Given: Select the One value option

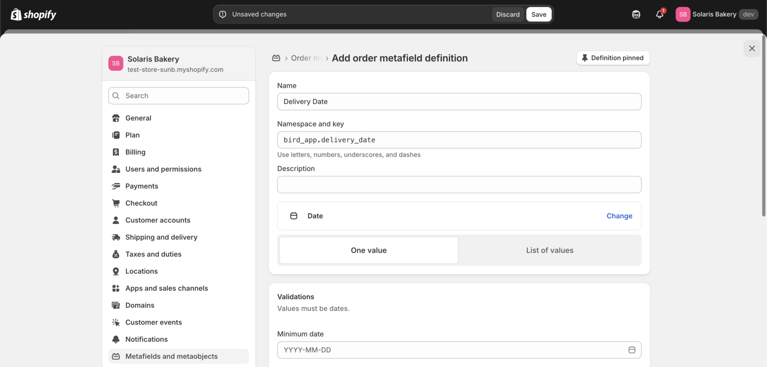Looking at the screenshot, I should click(x=369, y=250).
